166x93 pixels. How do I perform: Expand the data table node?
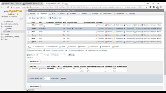(x=4, y=31)
